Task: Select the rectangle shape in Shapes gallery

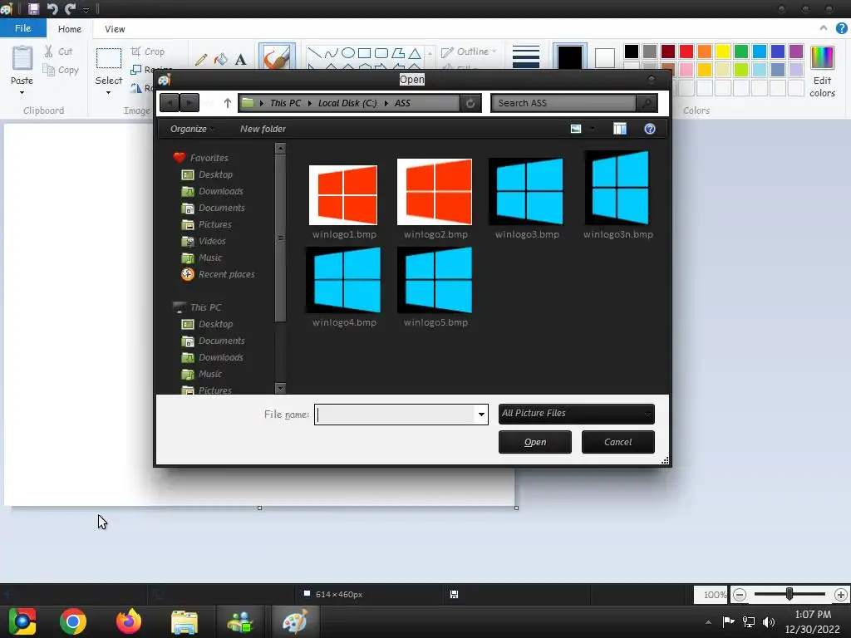Action: coord(365,52)
